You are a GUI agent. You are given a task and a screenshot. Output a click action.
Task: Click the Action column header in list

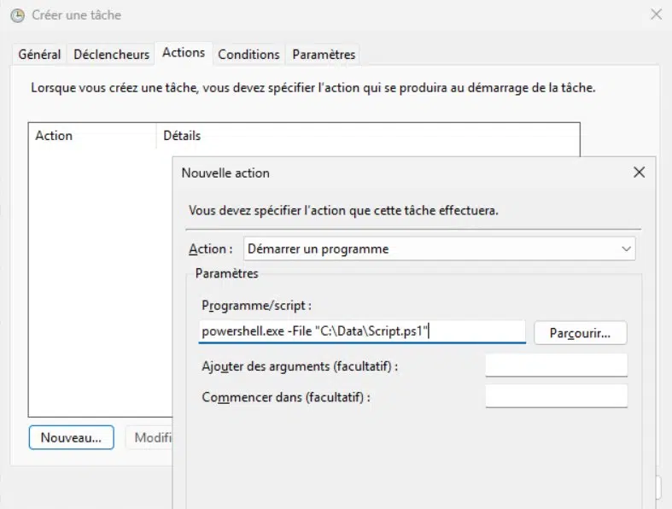coord(92,136)
